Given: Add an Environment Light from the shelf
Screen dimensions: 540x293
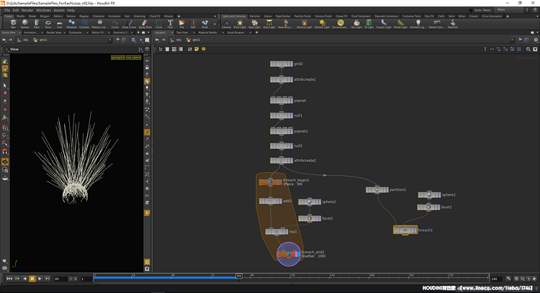Looking at the screenshot, I should (x=341, y=24).
